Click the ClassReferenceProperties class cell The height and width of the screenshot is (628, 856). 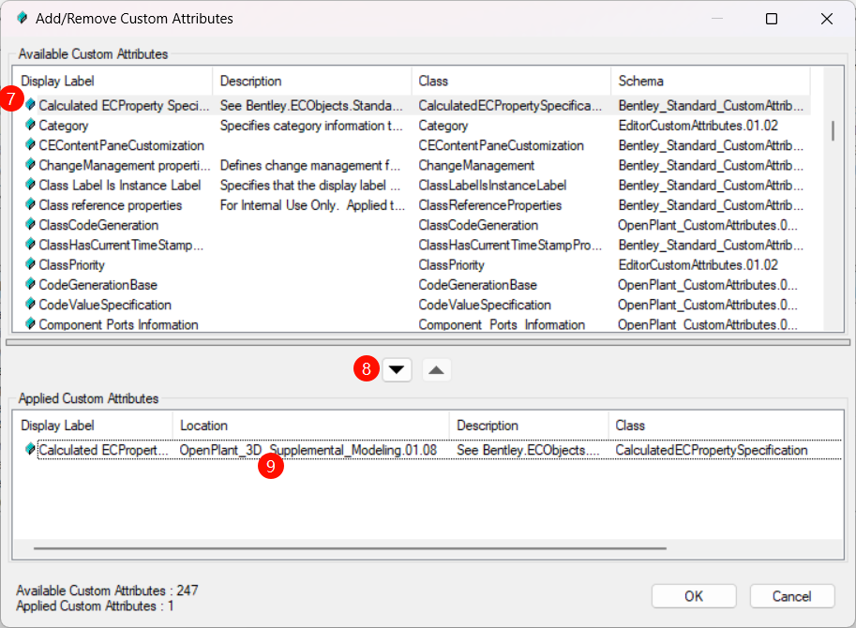489,205
